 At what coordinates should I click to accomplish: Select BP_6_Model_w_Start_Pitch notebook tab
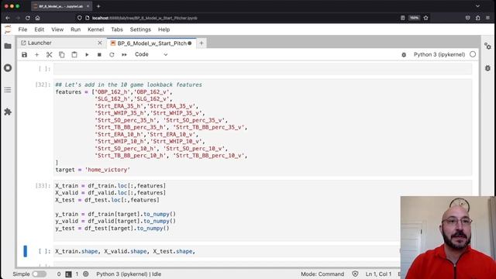click(x=152, y=43)
